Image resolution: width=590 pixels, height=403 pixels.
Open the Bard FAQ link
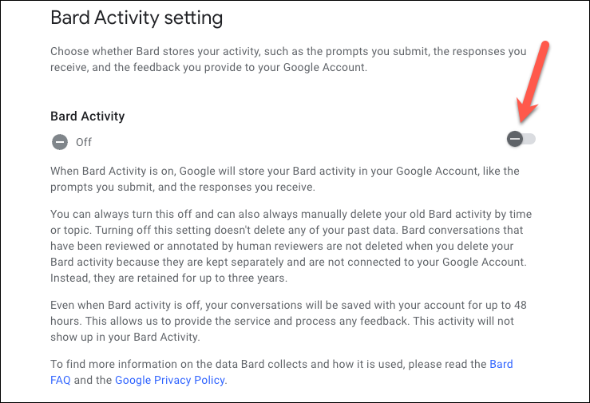(282, 372)
